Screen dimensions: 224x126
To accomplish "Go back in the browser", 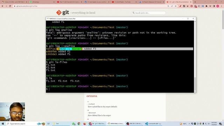I will click(2, 6).
